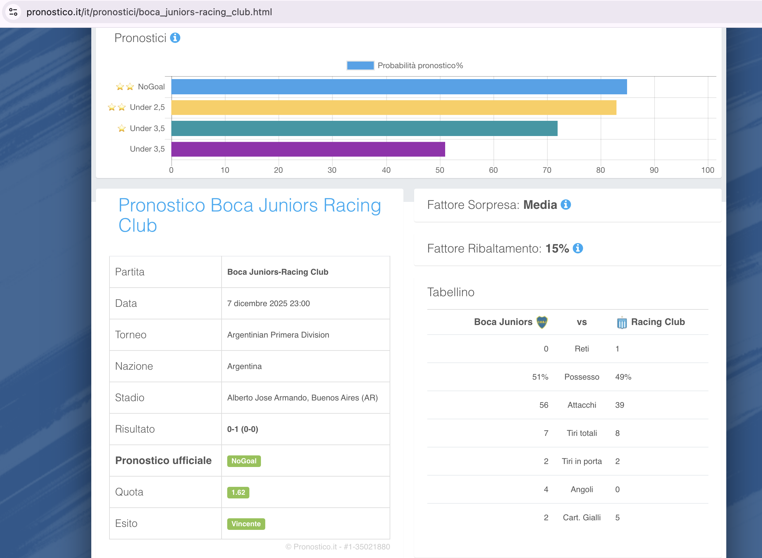This screenshot has height=558, width=762.
Task: Click the double stars beside Under 2,5
Action: (117, 108)
